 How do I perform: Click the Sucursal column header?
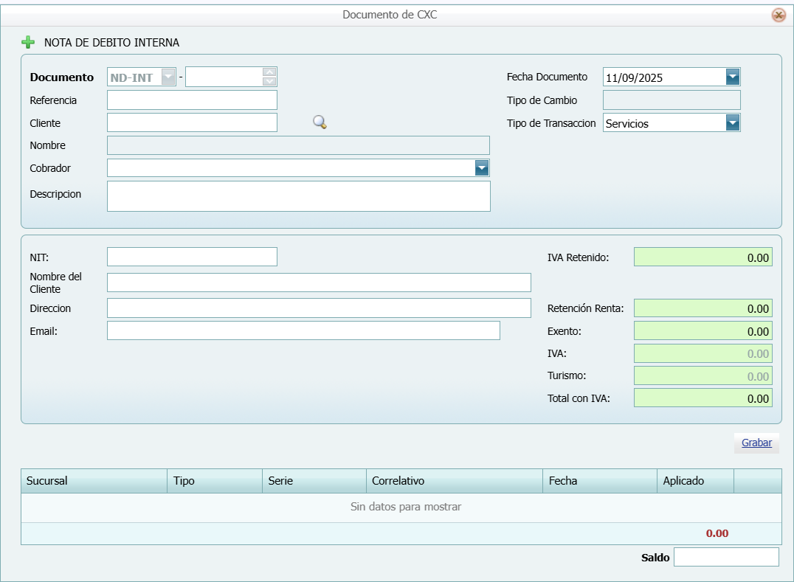94,481
